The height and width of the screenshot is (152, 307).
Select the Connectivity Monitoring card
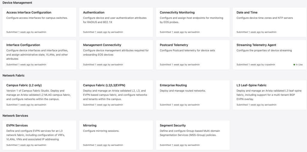pyautogui.click(x=193, y=22)
